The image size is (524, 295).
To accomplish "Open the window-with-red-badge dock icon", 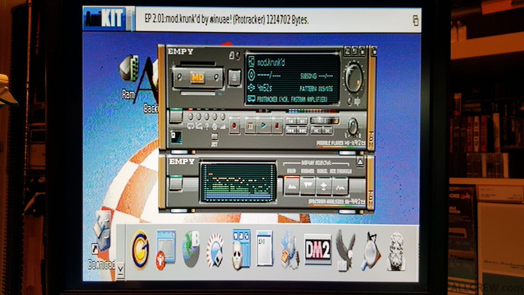I will pos(165,250).
